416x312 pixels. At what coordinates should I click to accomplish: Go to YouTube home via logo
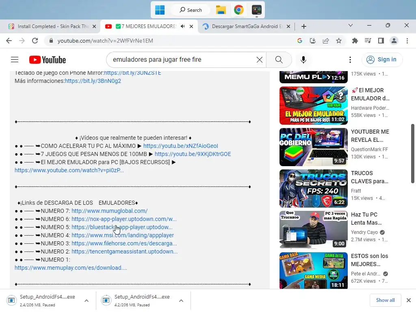coord(48,60)
